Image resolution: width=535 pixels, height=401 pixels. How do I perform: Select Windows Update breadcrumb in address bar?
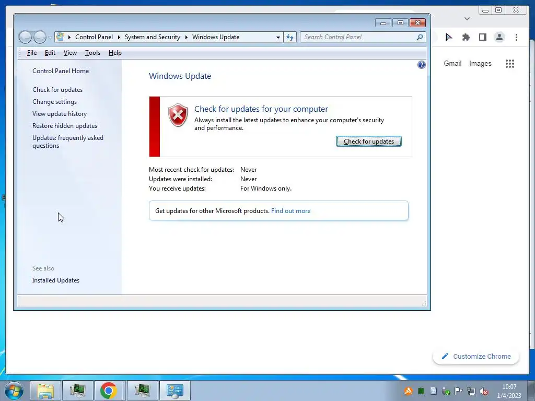(x=216, y=37)
